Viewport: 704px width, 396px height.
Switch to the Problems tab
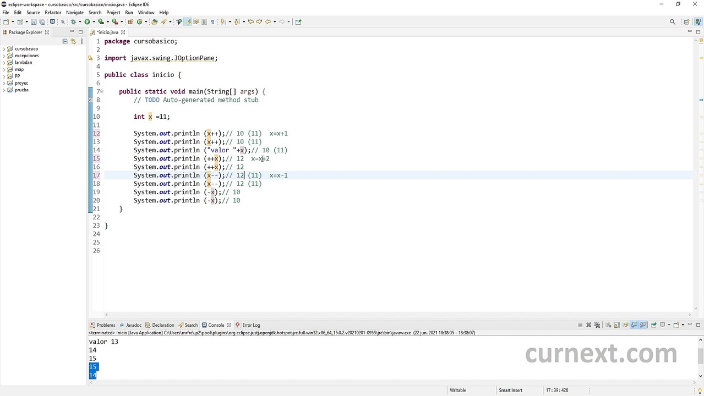pos(102,325)
